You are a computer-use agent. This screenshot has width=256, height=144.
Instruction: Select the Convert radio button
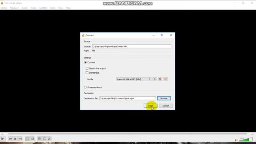tap(85, 62)
